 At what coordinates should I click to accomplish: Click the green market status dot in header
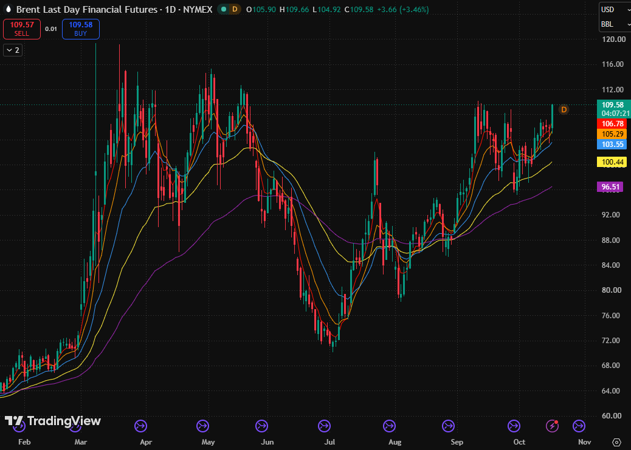pos(224,9)
